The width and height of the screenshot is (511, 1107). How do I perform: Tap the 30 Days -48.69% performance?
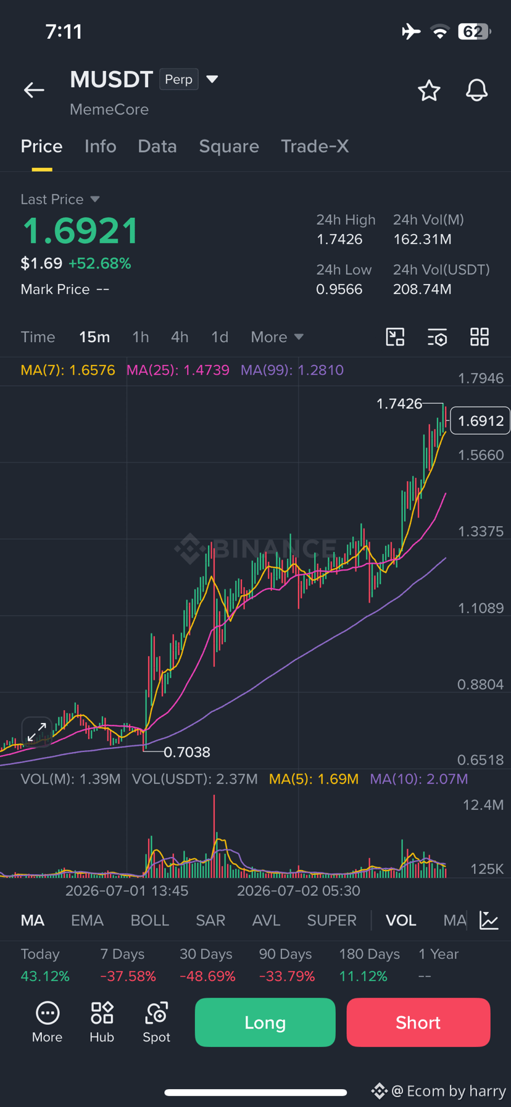point(207,965)
